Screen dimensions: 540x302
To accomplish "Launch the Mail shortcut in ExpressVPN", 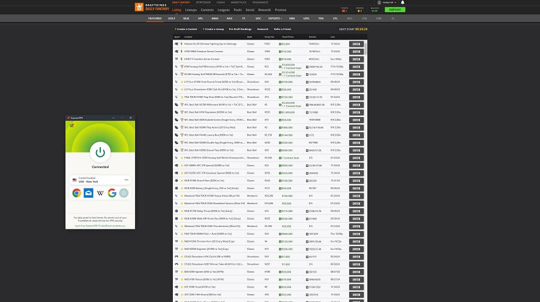I will pyautogui.click(x=89, y=193).
